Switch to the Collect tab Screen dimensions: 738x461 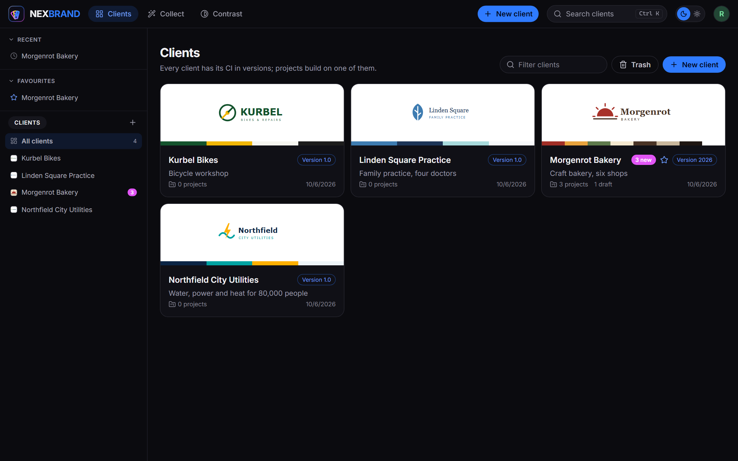click(x=166, y=14)
